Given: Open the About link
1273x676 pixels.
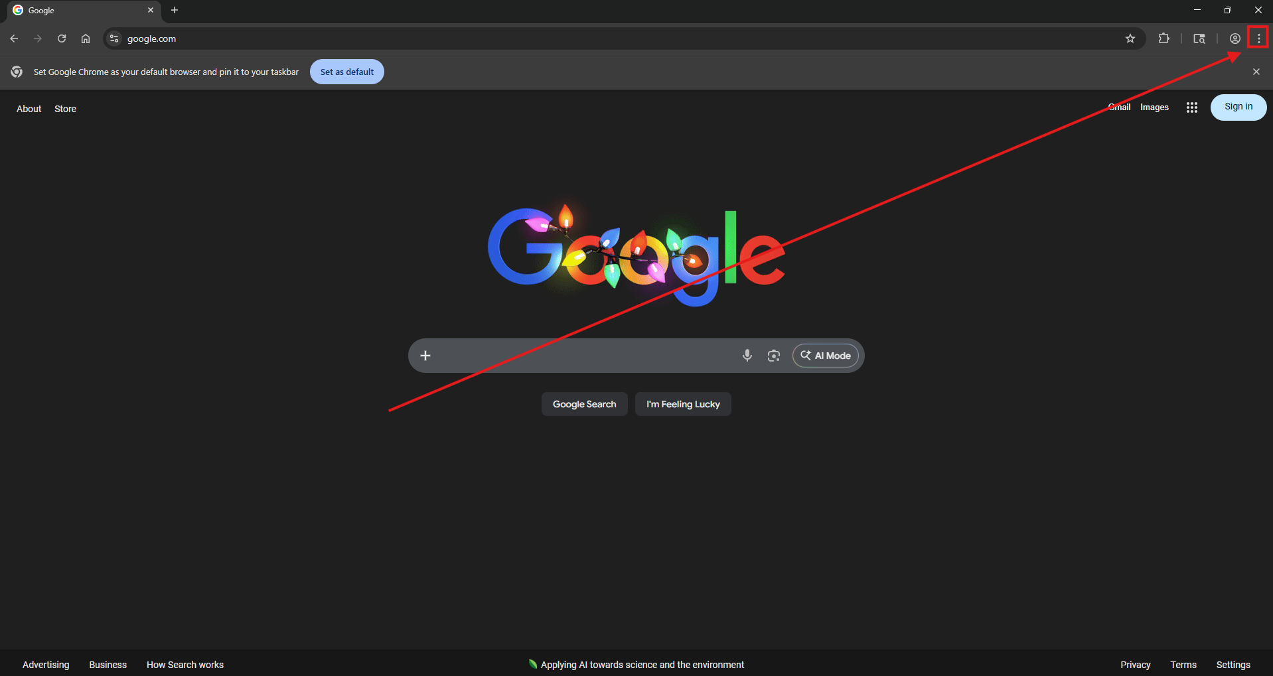Looking at the screenshot, I should point(29,109).
